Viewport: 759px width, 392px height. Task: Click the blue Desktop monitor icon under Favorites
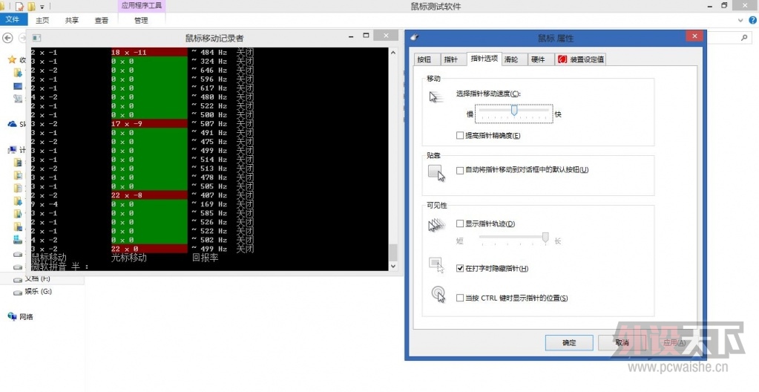tap(18, 86)
